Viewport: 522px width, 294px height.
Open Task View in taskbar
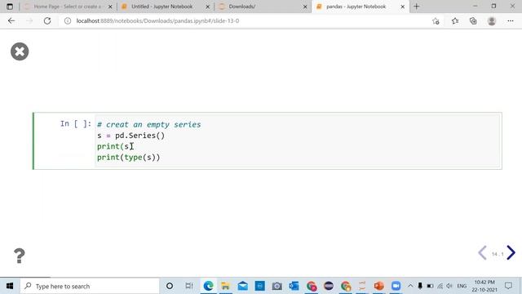[x=189, y=286]
